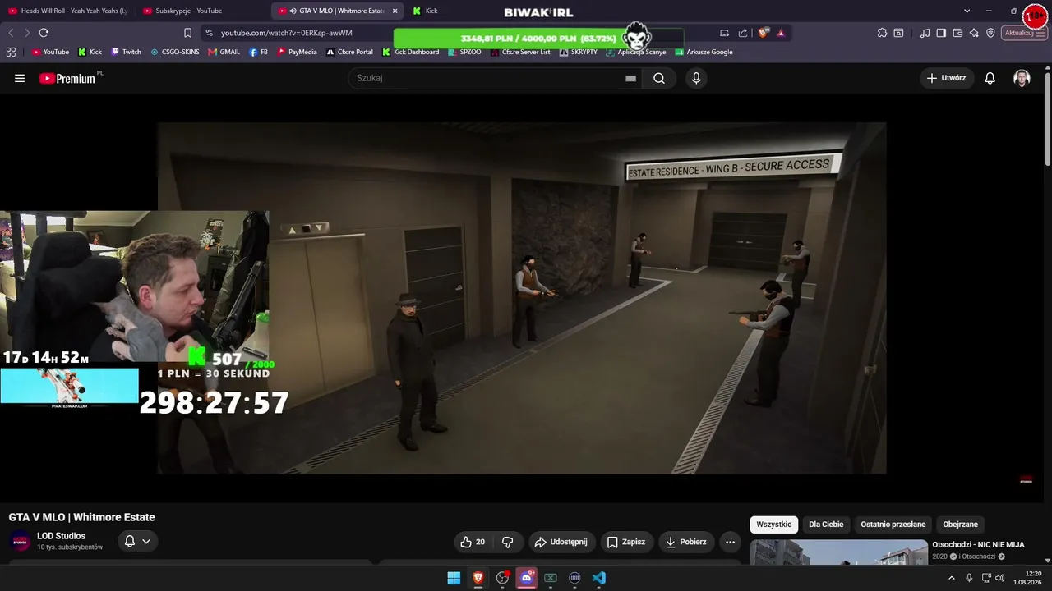The image size is (1052, 591).
Task: Select the Wszystkie filter chip
Action: (773, 525)
